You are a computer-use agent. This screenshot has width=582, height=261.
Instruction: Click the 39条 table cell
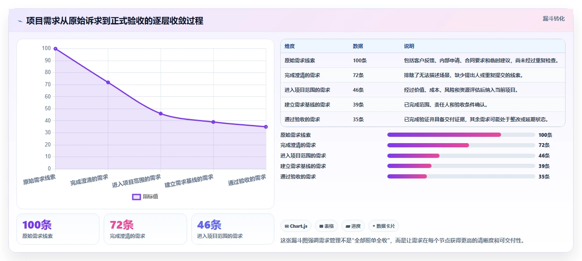tap(358, 105)
